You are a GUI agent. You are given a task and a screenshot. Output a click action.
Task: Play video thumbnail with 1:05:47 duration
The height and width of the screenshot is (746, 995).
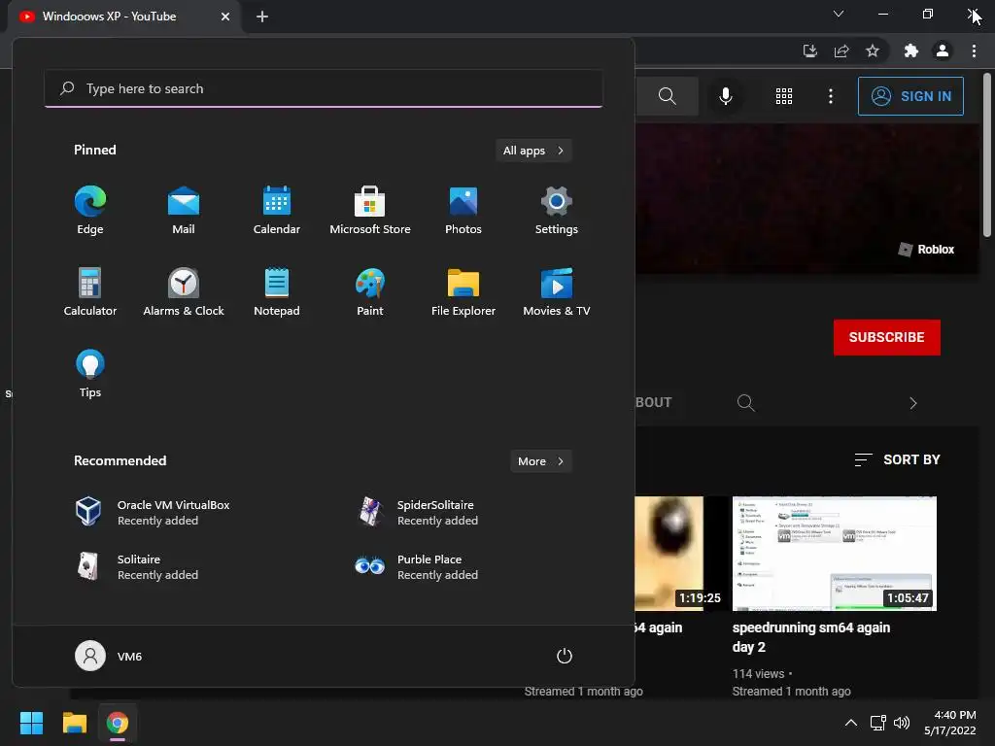pos(835,554)
